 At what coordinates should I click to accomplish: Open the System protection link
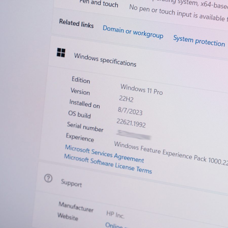(199, 41)
